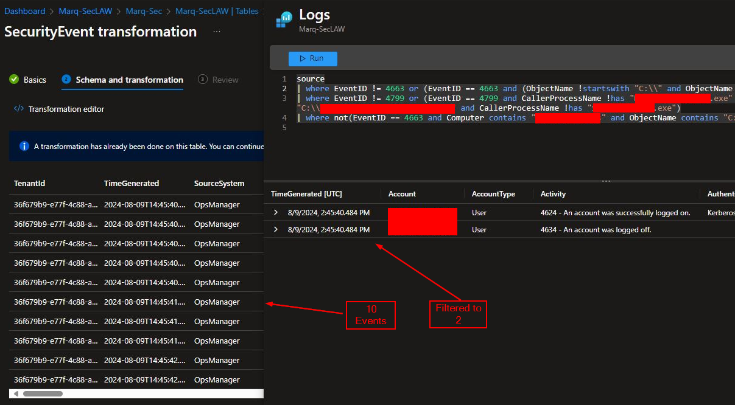Image resolution: width=735 pixels, height=405 pixels.
Task: Select the Review step tab
Action: coord(219,80)
